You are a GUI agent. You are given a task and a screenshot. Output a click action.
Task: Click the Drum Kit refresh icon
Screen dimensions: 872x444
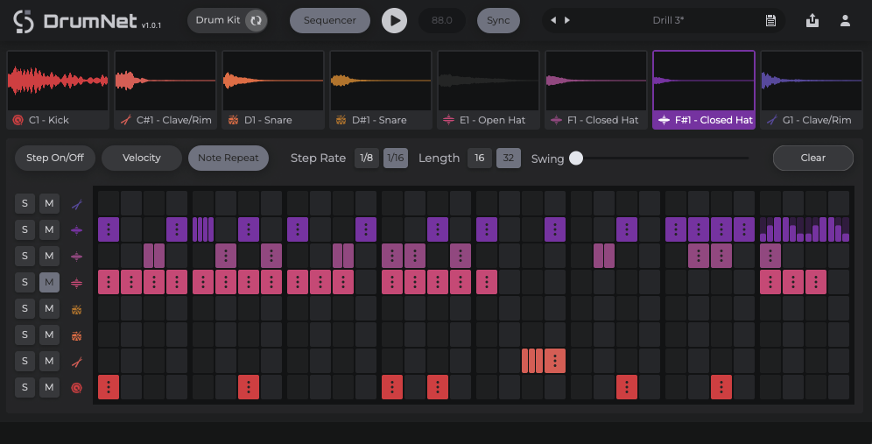tap(256, 21)
